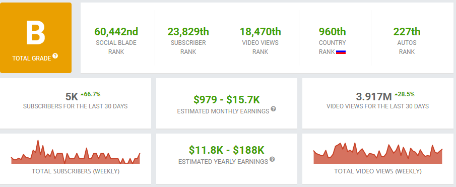Viewport: 456px width, 187px height.
Task: Click the 960th country rank value
Action: click(333, 31)
